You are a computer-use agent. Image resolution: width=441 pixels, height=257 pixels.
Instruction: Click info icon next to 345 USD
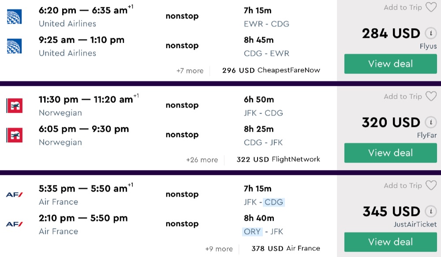click(x=430, y=212)
